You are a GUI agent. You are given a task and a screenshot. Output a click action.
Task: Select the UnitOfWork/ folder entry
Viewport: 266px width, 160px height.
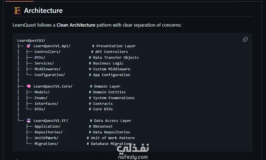[x=46, y=138]
